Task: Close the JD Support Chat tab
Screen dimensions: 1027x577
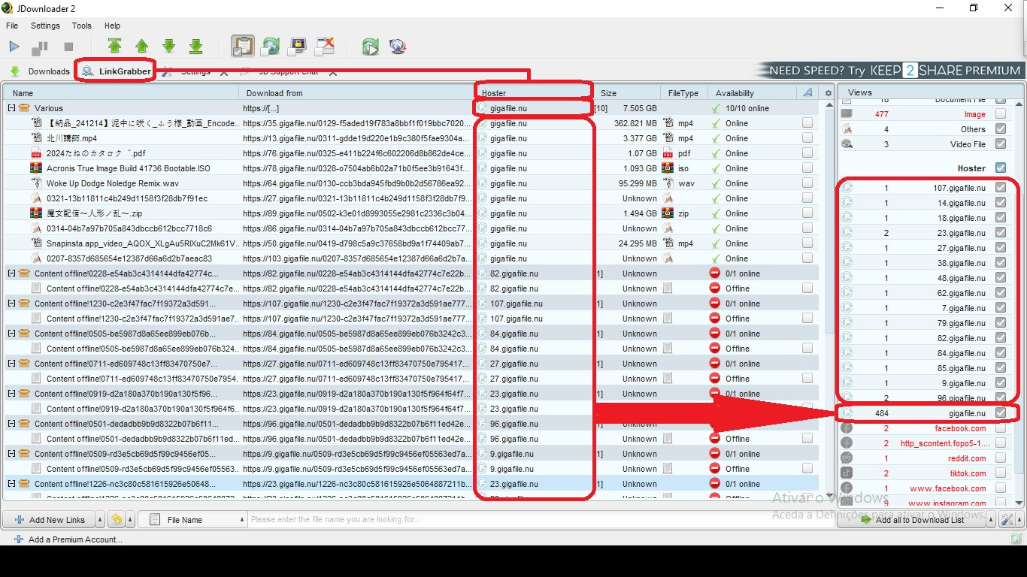Action: [333, 72]
